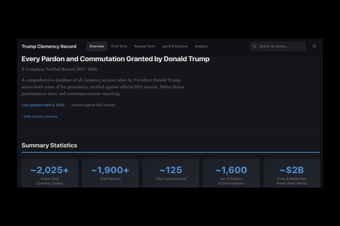Click the Last updated April 5, 2026 text
Viewport: 340px width, 226px height.
tap(43, 105)
